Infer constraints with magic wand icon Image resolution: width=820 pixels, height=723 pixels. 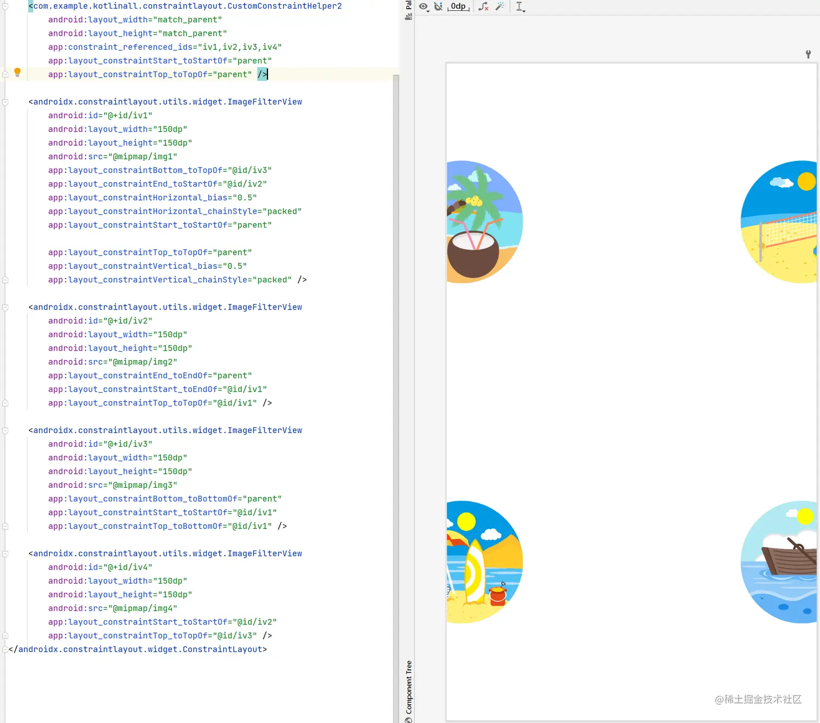click(x=500, y=7)
